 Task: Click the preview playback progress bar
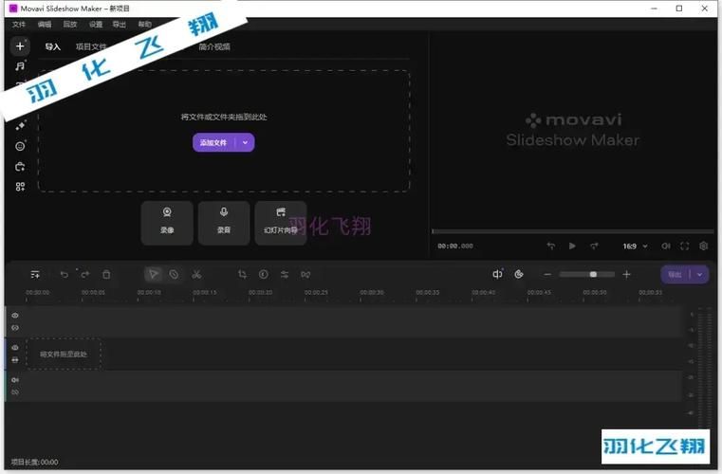572,231
